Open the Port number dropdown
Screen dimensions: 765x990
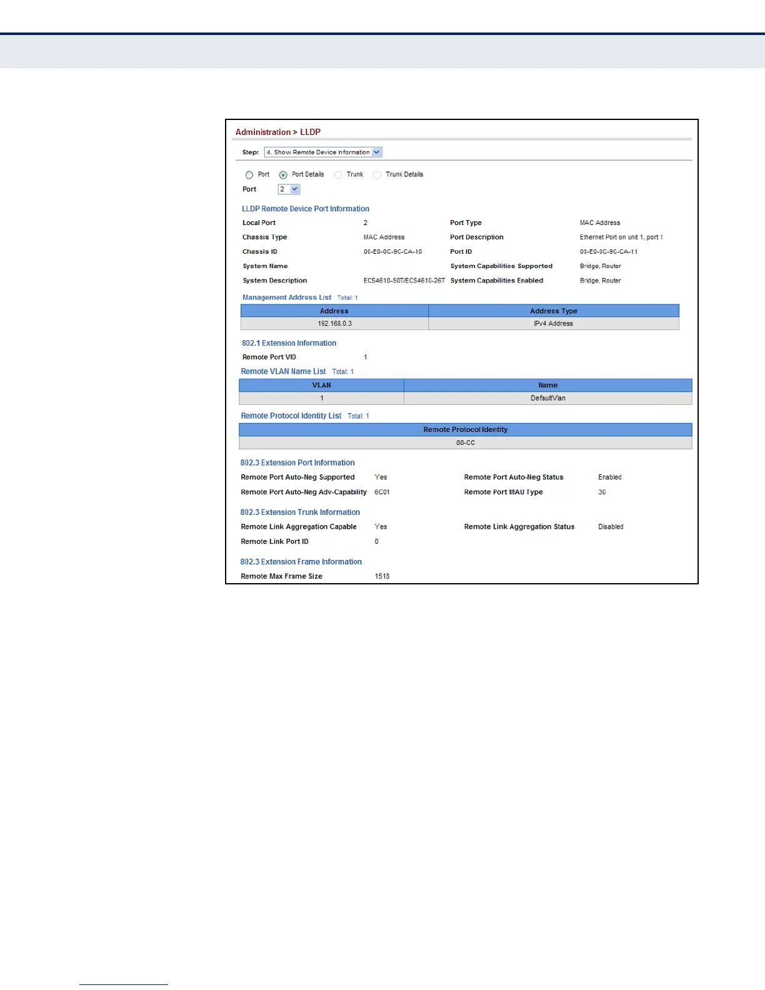click(x=289, y=189)
